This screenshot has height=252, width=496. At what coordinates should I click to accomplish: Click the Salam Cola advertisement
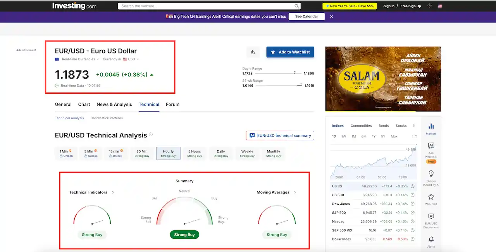point(383,79)
